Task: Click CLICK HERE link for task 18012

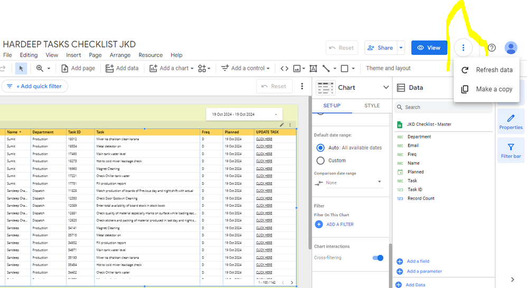Action: pos(264,139)
